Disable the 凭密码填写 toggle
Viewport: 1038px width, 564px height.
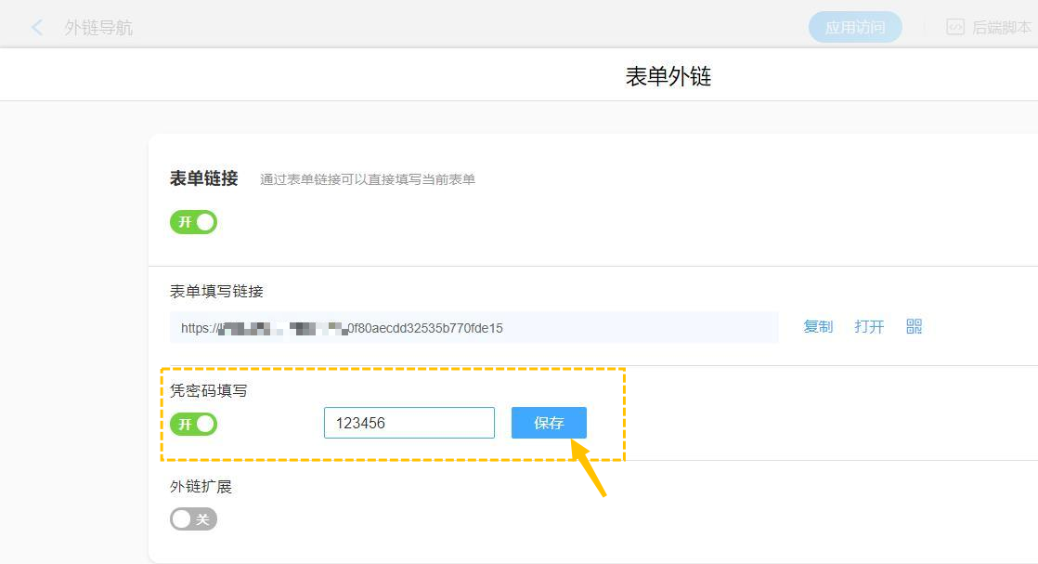tap(193, 424)
